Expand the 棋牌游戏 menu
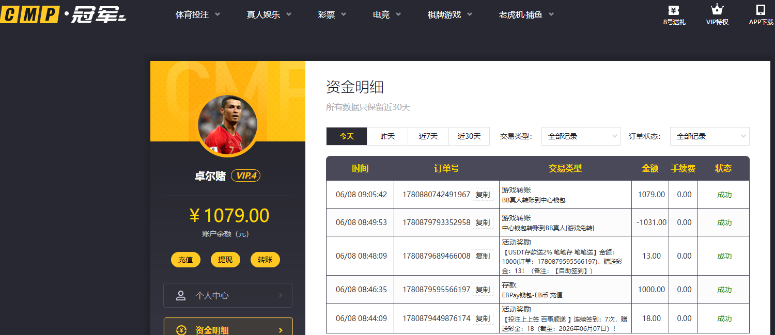The width and height of the screenshot is (775, 335). click(x=450, y=15)
